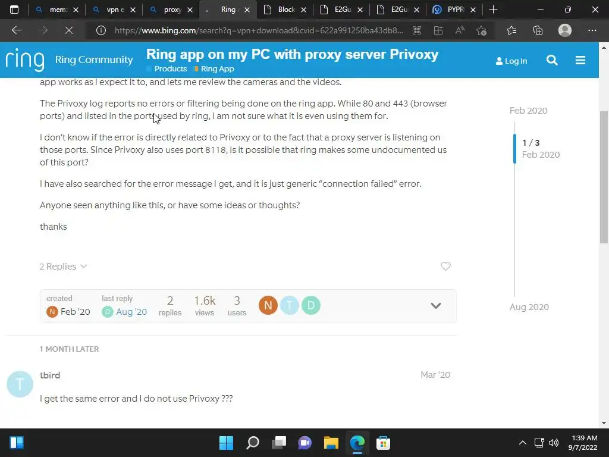This screenshot has width=609, height=457.
Task: Open the tbird username link
Action: (50, 375)
